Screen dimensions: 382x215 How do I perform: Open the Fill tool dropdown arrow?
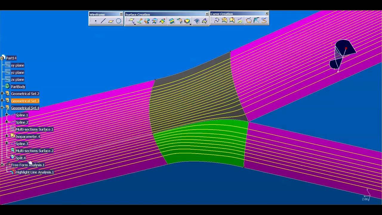click(190, 24)
